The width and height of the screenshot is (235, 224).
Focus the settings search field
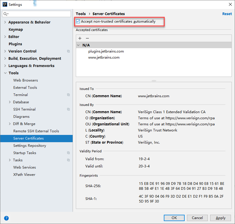36,14
